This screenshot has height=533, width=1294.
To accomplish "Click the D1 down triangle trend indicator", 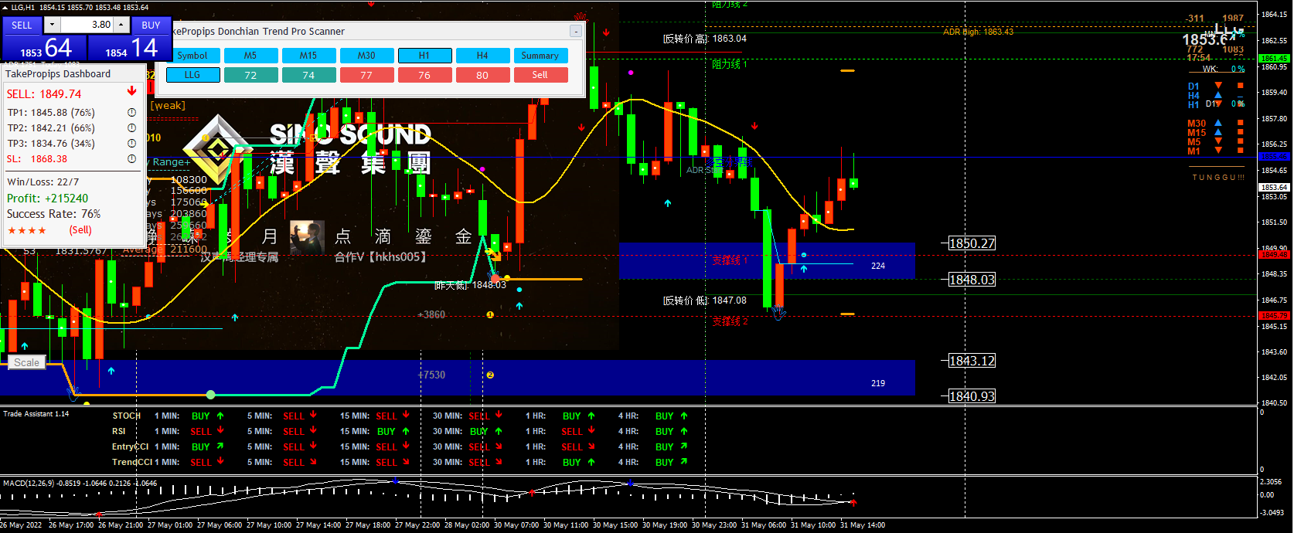I will click(x=1218, y=86).
